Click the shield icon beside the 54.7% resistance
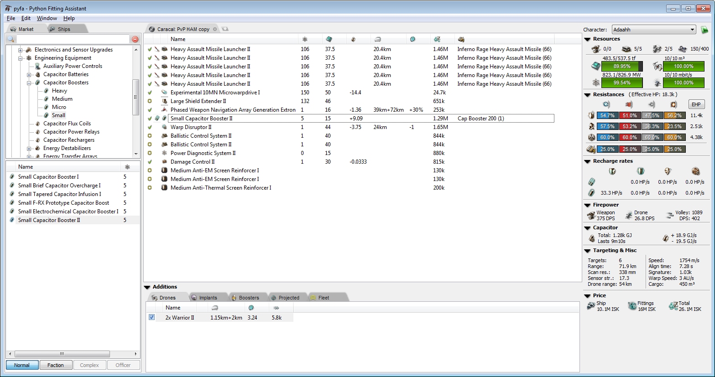Screen dimensions: 715x377 click(x=591, y=115)
